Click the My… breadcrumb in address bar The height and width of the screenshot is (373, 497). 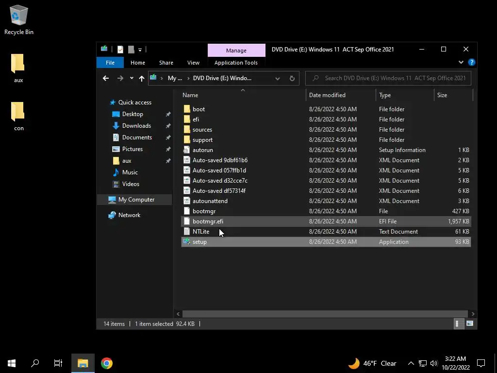(x=175, y=78)
